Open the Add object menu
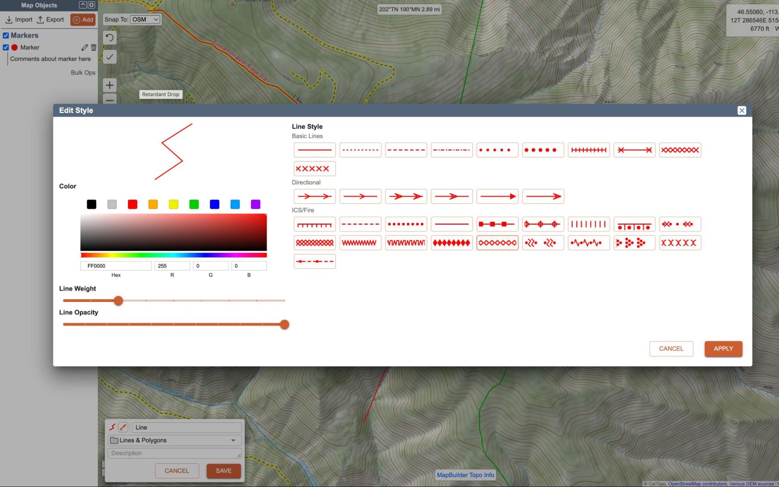Image resolution: width=779 pixels, height=487 pixels. coord(83,19)
